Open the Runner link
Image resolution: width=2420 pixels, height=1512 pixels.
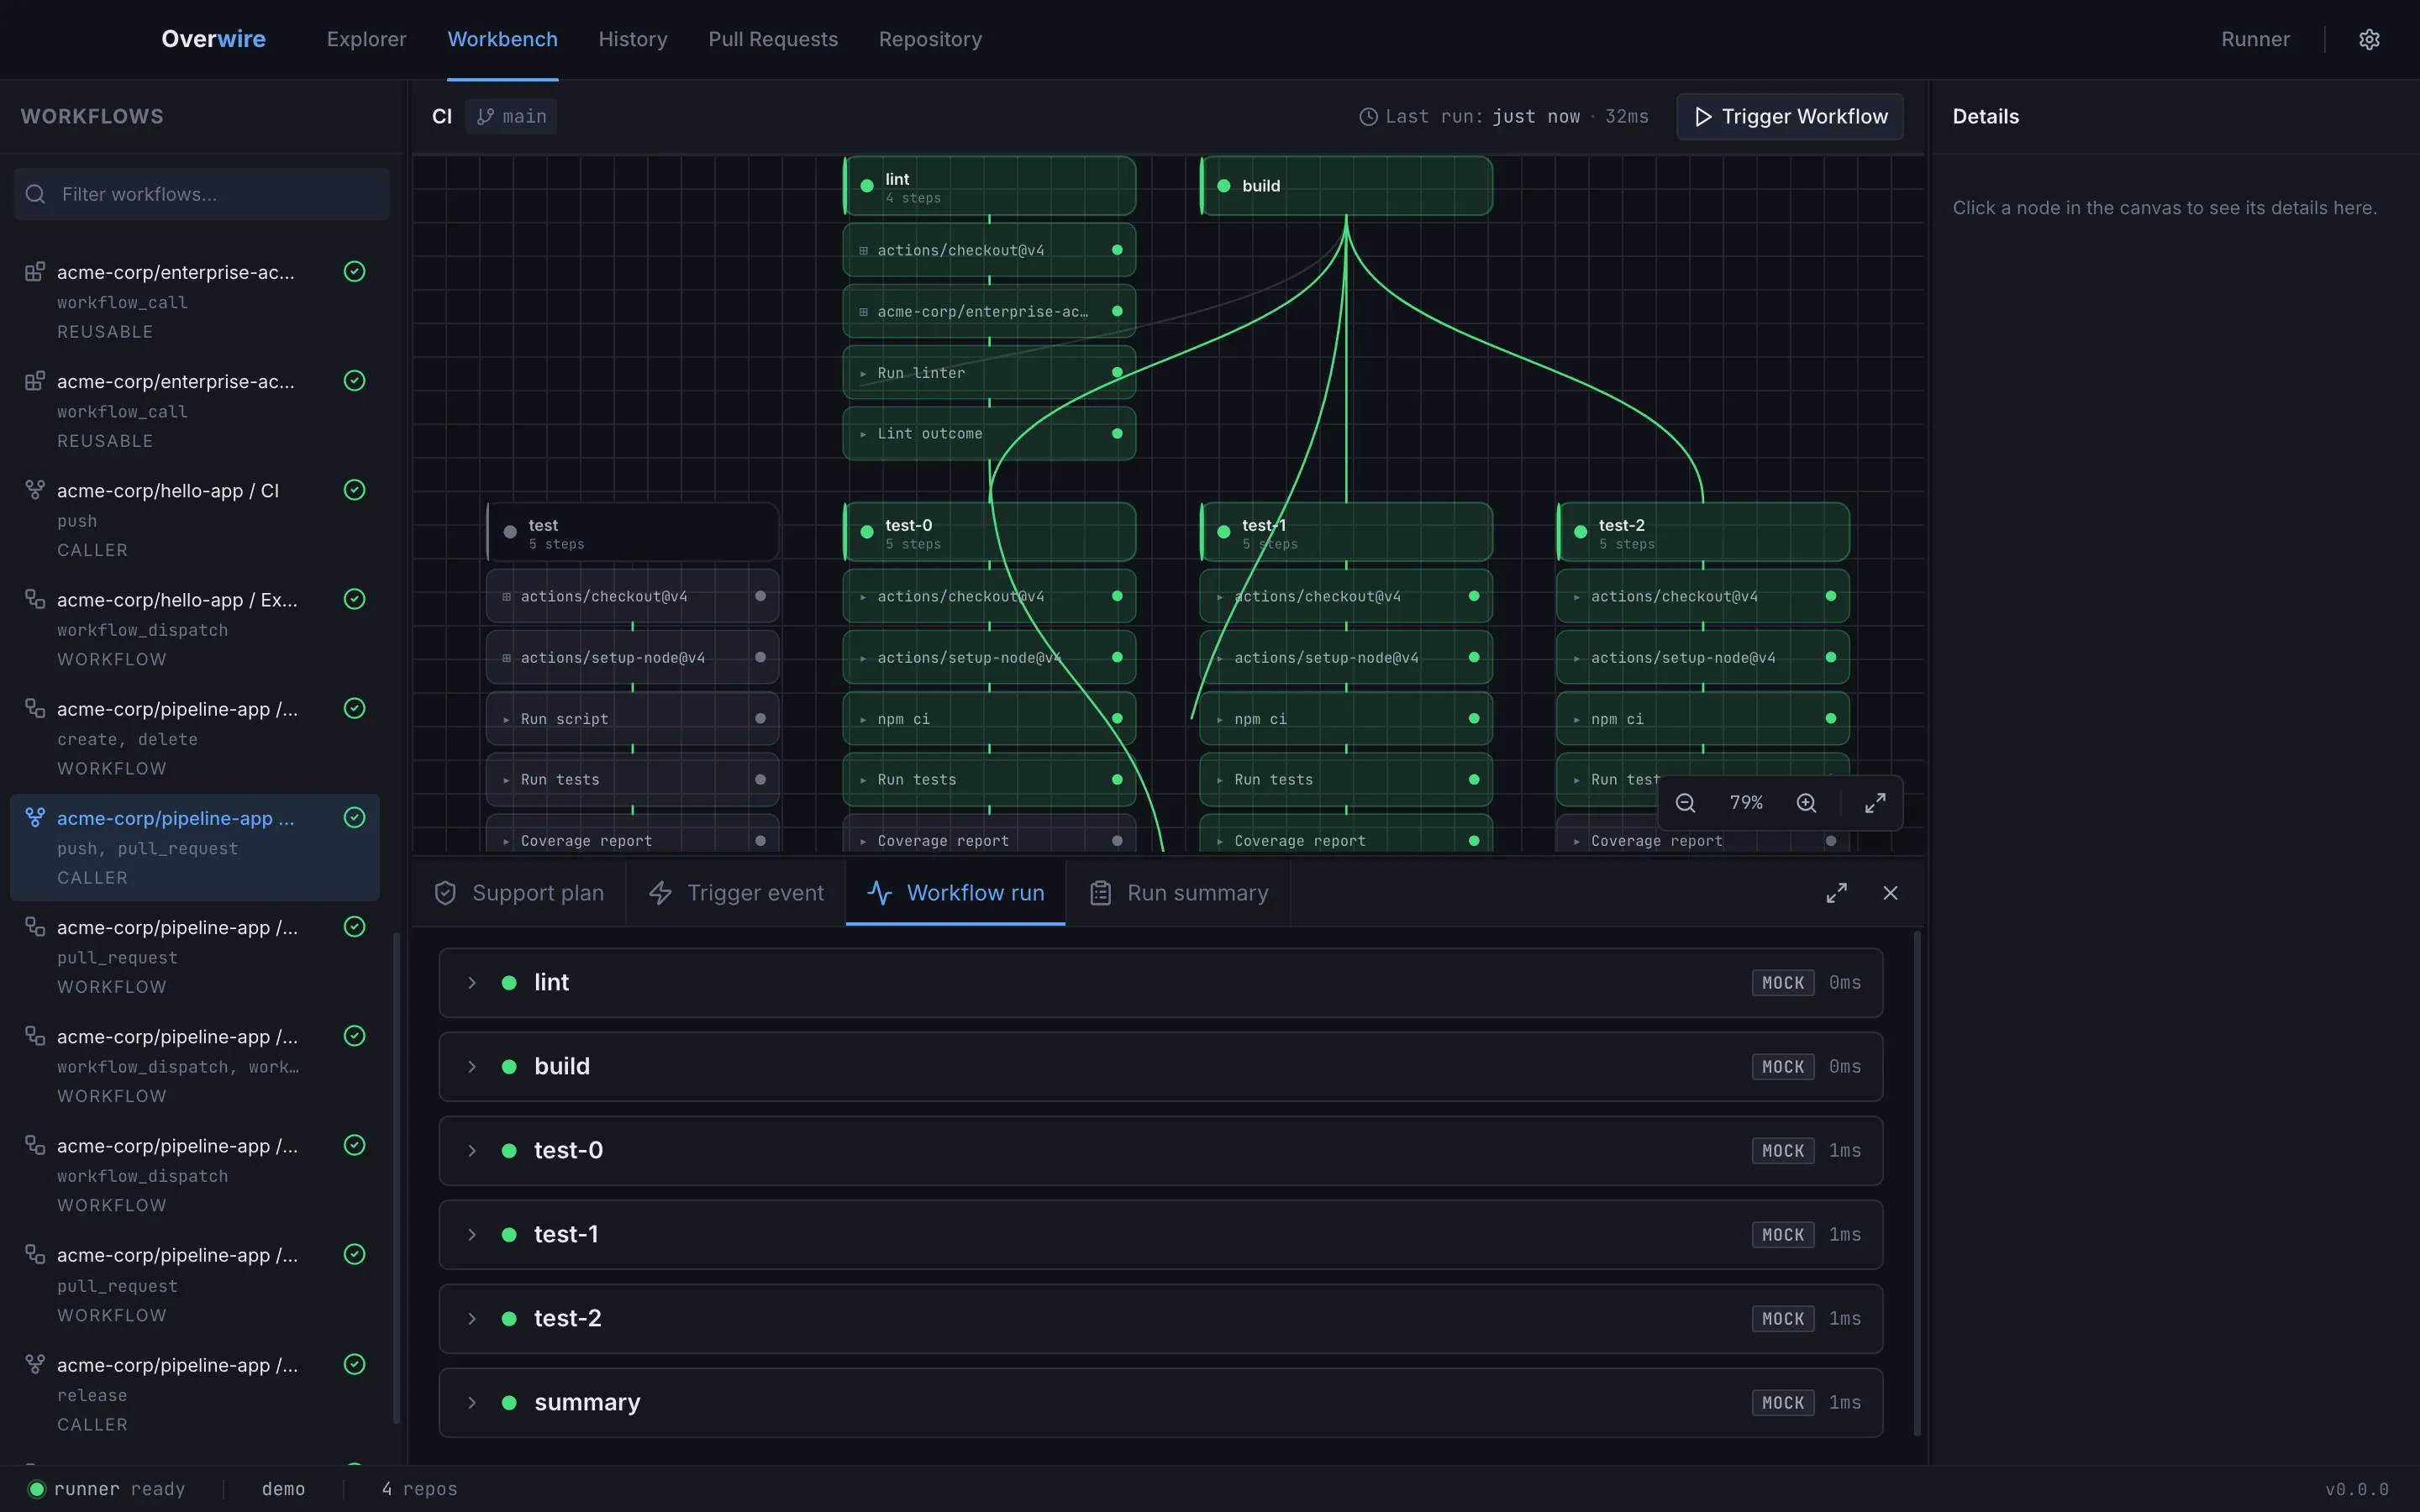[x=2255, y=39]
